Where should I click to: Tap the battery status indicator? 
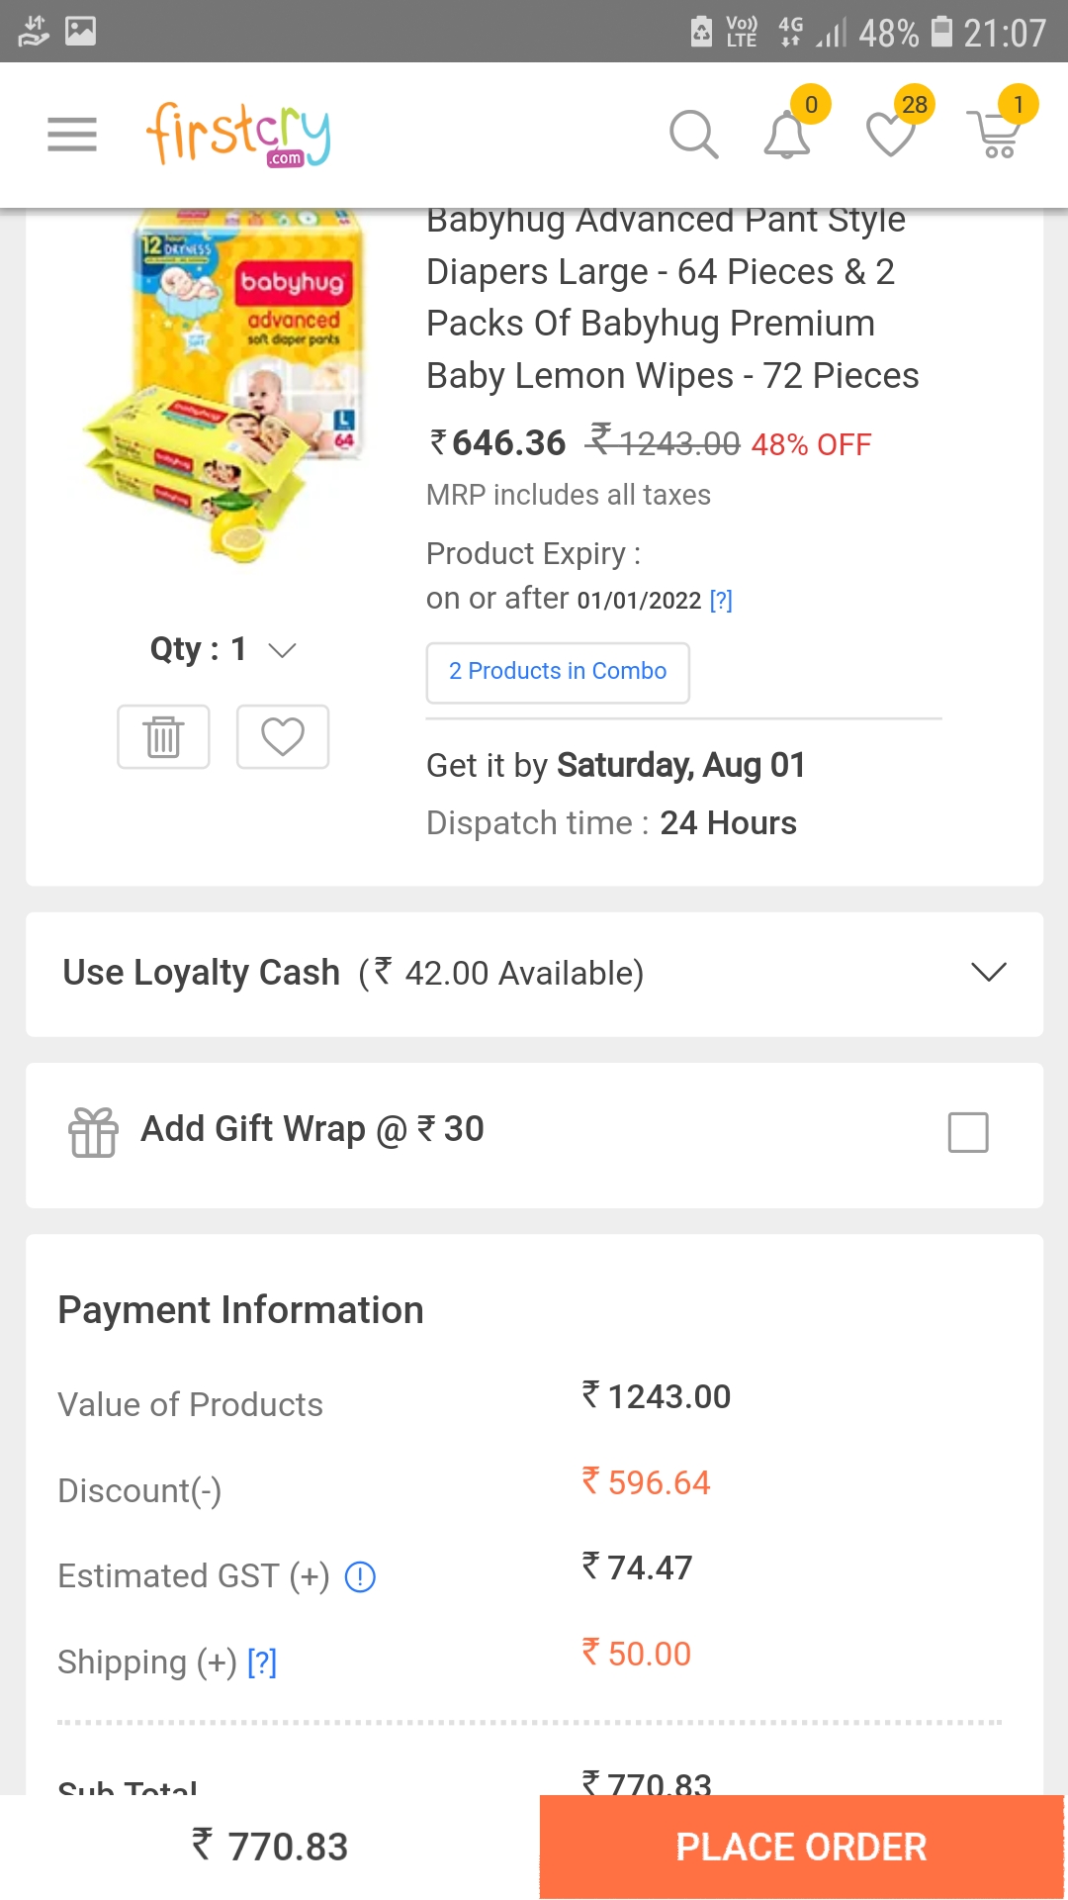(942, 32)
